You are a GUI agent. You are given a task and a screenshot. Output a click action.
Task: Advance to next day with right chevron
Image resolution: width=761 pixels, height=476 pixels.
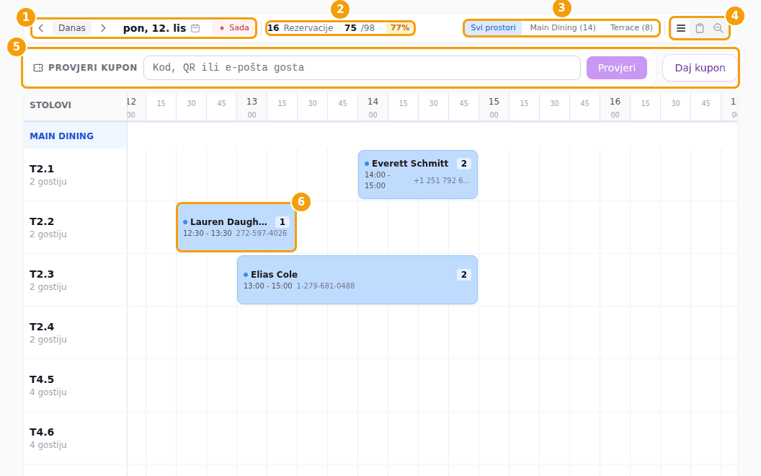coord(103,28)
